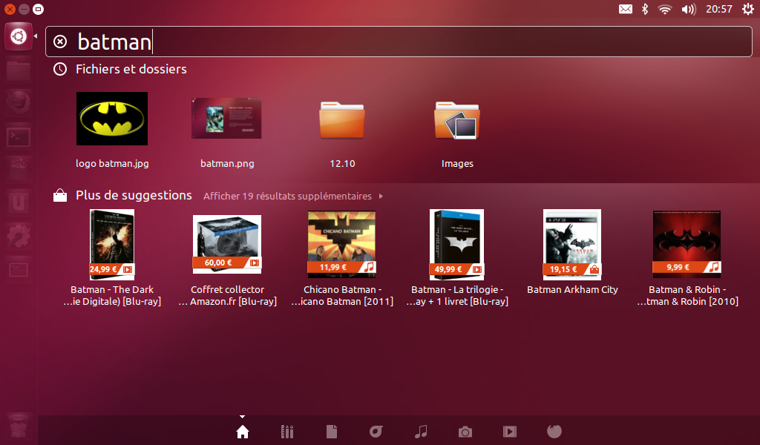Launch Firefox from the launcher
Screen dimensions: 760x445
click(x=19, y=103)
